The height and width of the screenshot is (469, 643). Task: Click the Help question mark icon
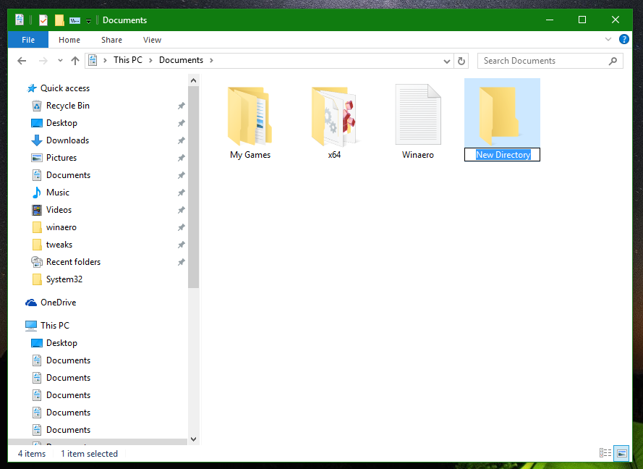point(623,39)
